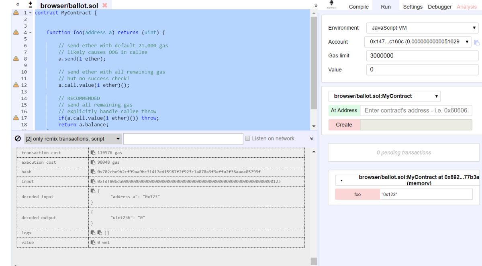
Task: Click the '// RECOMMENDED' comment line
Action: 79,98
